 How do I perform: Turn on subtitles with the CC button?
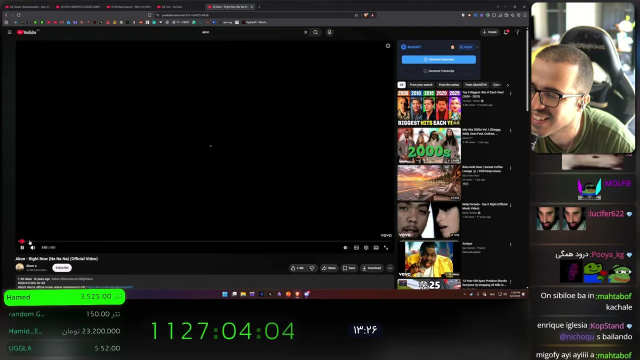[356, 247]
